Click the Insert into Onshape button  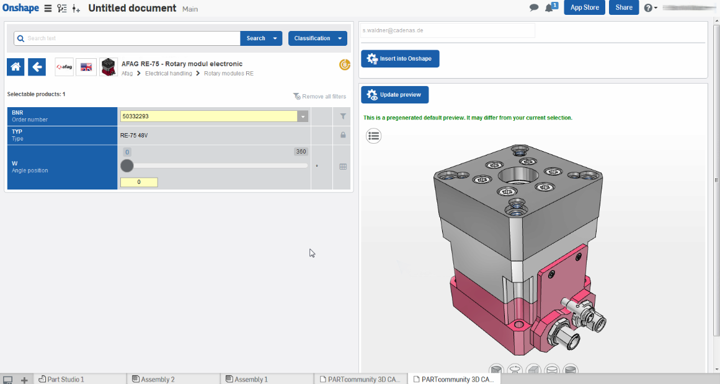tap(400, 59)
